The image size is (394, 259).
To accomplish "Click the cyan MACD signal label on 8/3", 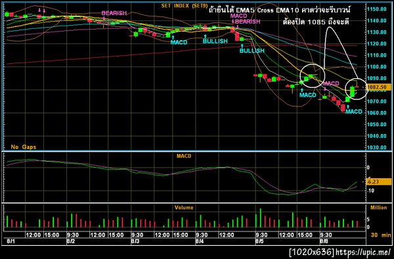I will click(x=179, y=42).
